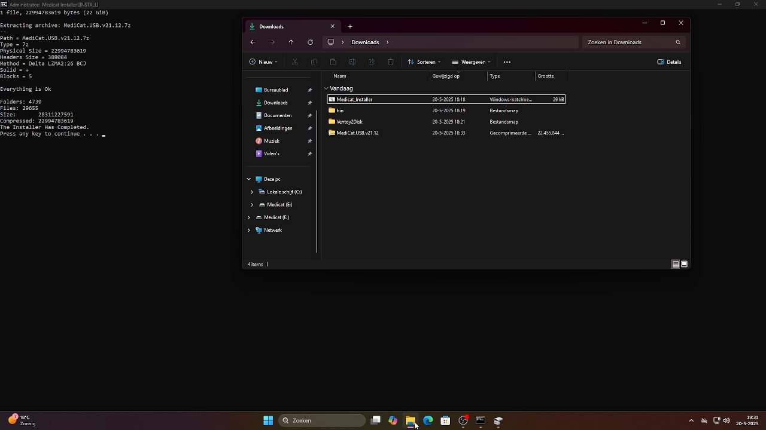Go back in File Explorer

253,42
